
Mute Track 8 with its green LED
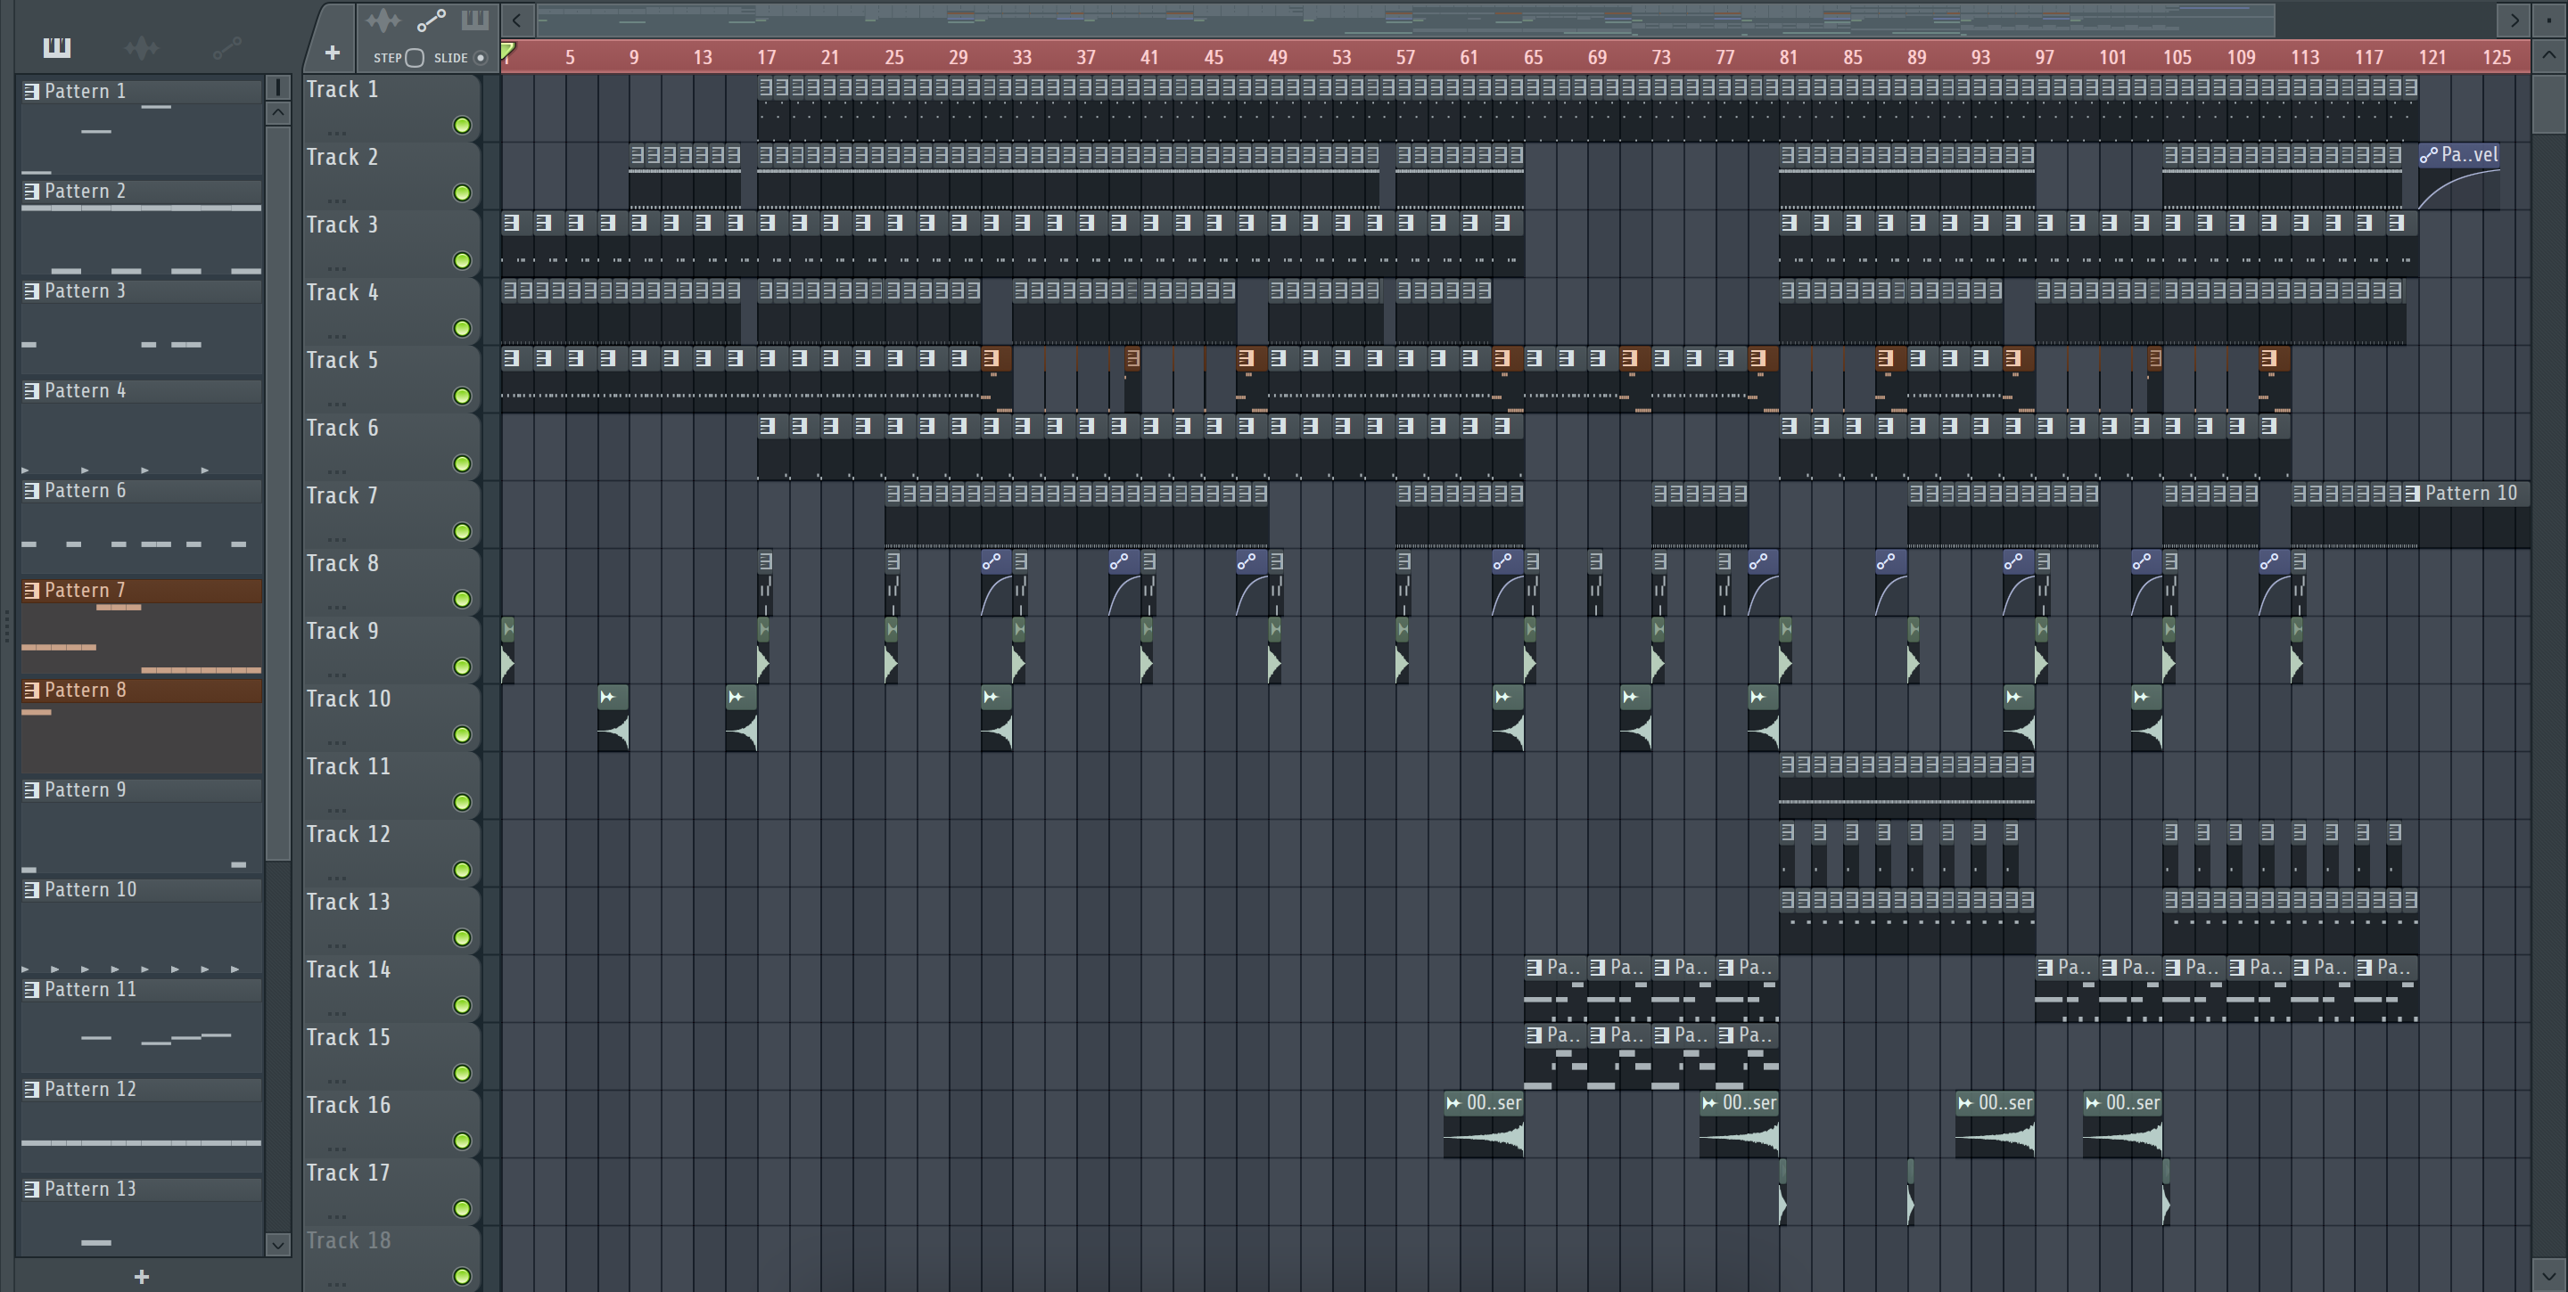462,600
